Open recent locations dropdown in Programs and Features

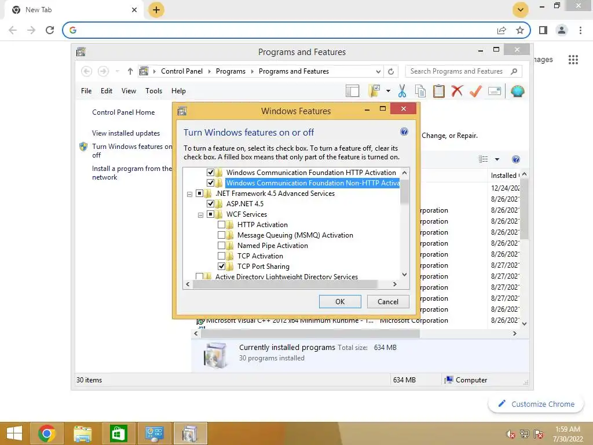pyautogui.click(x=117, y=71)
